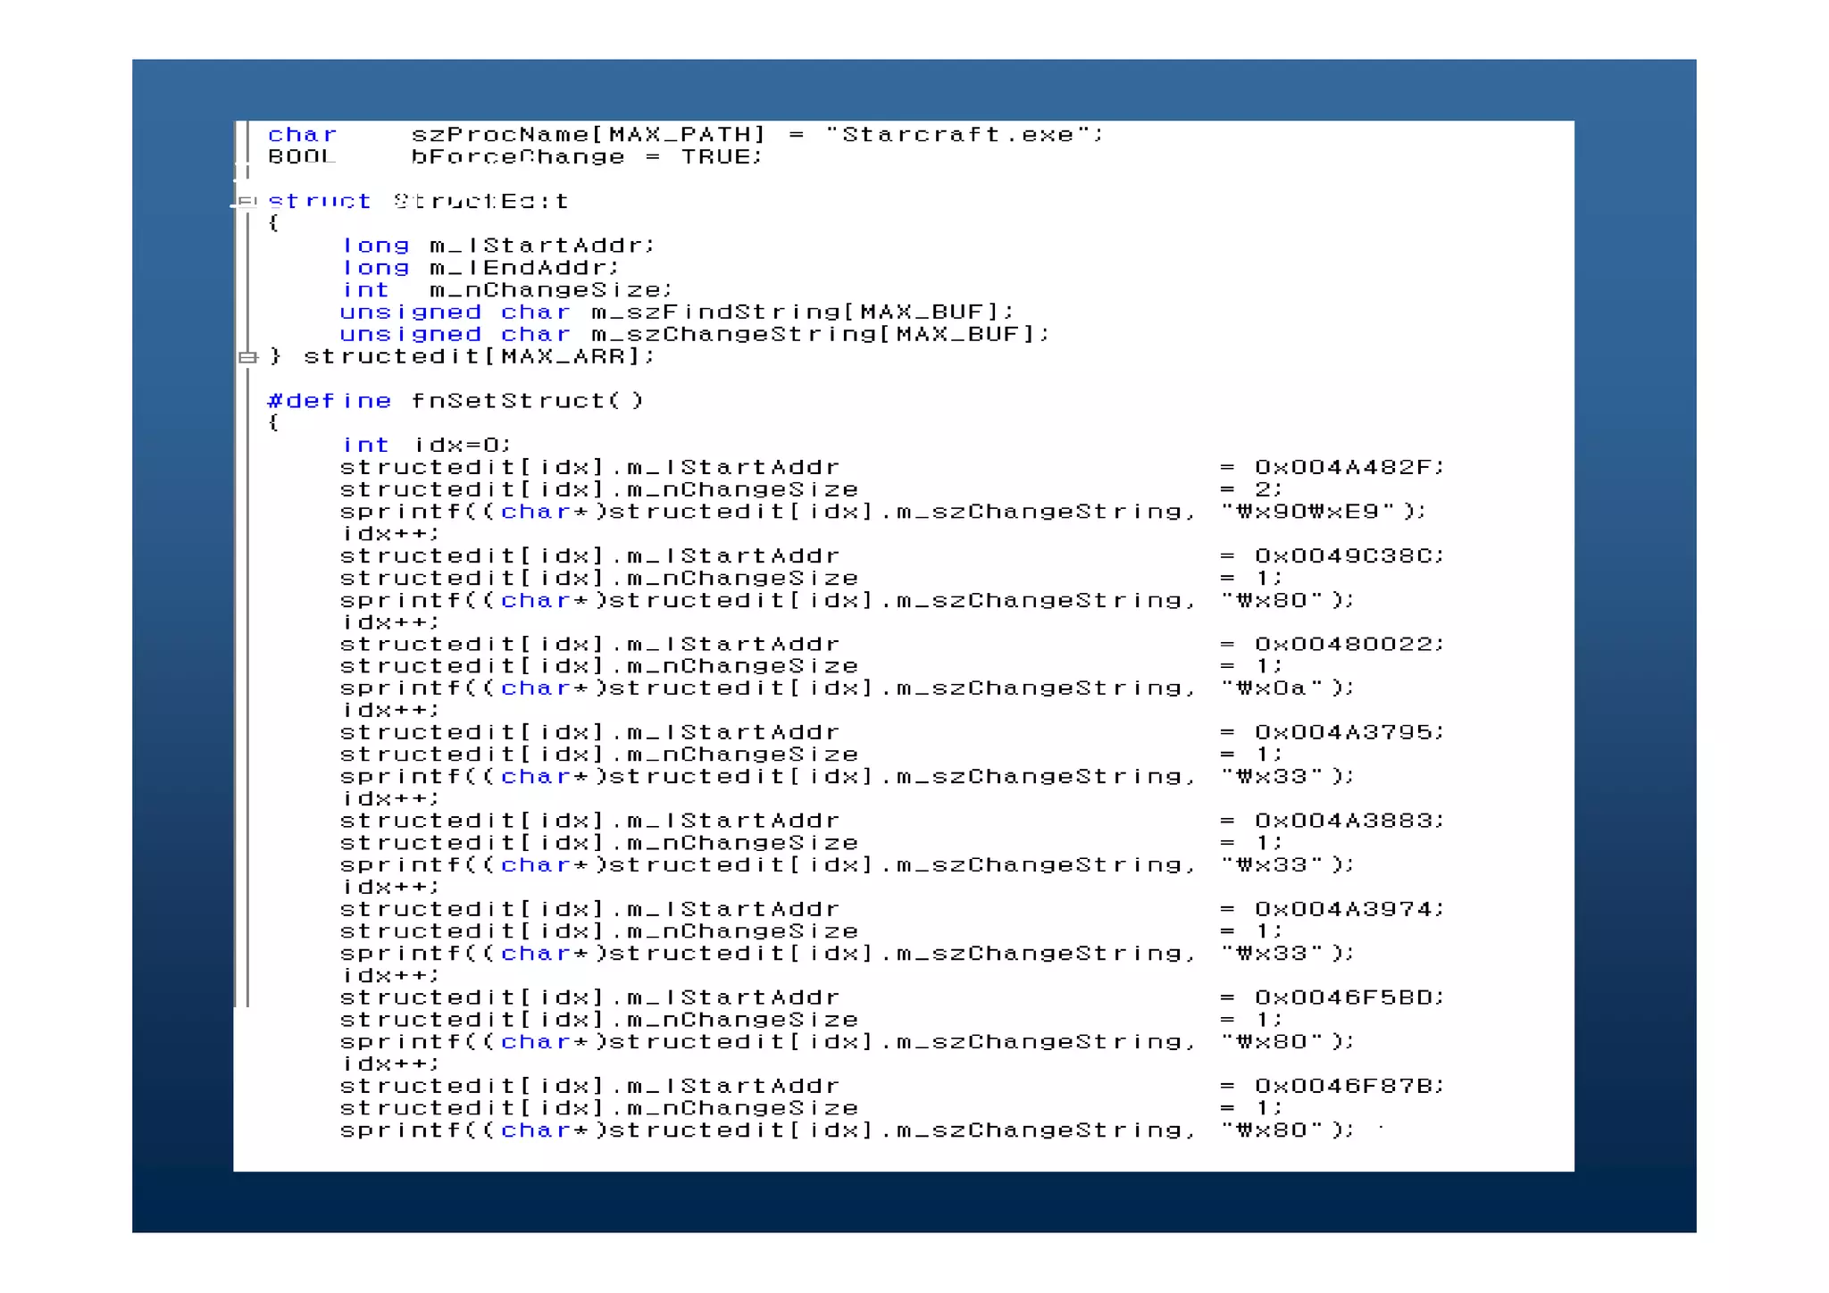Click the #define fnSetStruct() line
The image size is (1829, 1293).
click(454, 401)
